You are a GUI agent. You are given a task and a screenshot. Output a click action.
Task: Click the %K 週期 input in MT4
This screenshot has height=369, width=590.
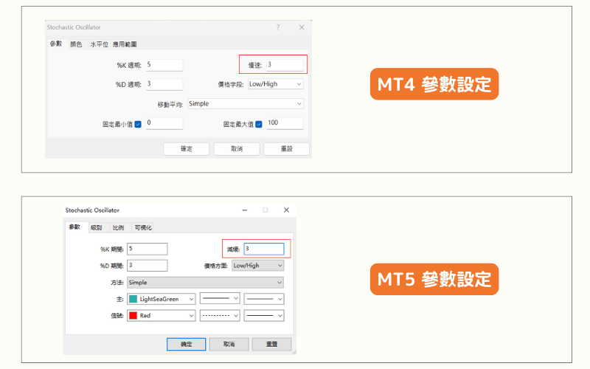click(164, 65)
